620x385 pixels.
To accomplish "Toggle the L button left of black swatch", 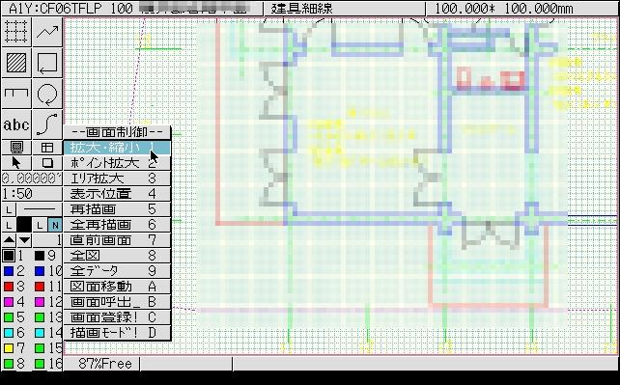I will click(9, 225).
